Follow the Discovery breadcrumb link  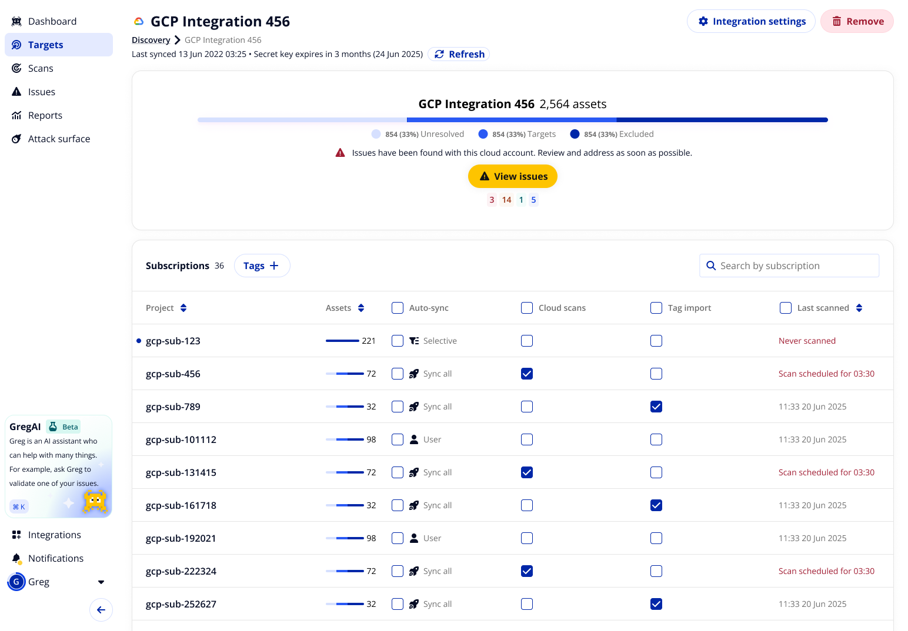pyautogui.click(x=151, y=40)
